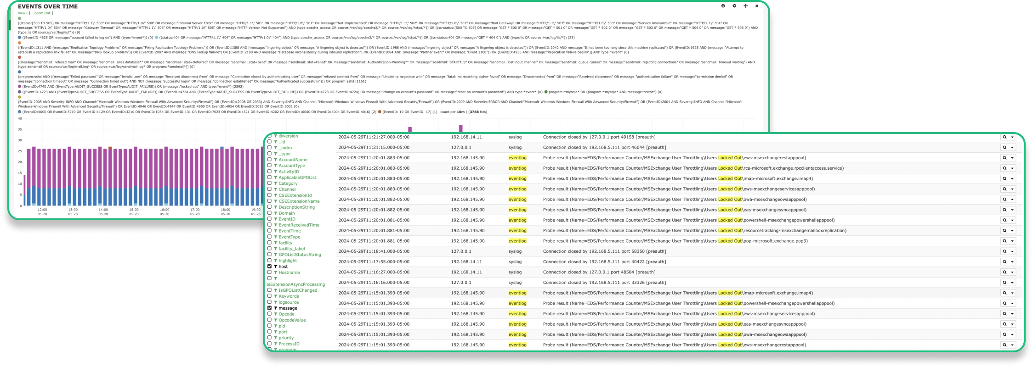This screenshot has width=1033, height=367.
Task: Click the OpcodeValue field name
Action: [x=292, y=320]
